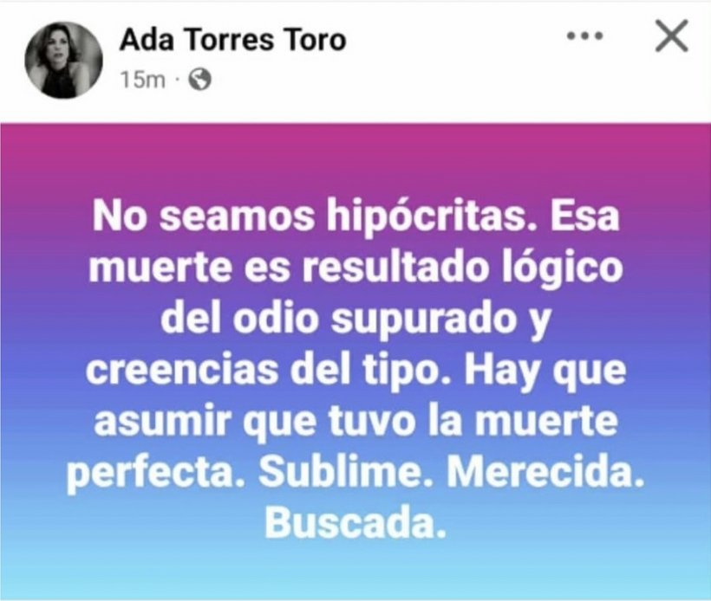Screen dimensions: 711x601
Task: Open the Ada Torres Toro profile name link
Action: point(233,40)
